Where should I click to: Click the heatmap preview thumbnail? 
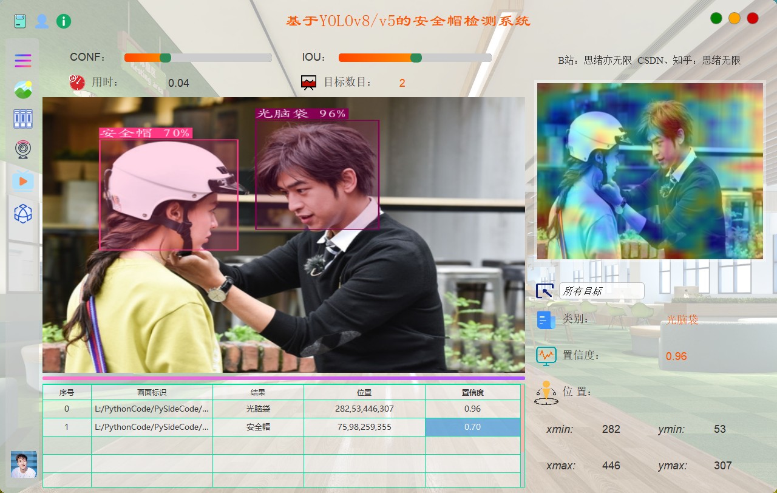point(650,171)
